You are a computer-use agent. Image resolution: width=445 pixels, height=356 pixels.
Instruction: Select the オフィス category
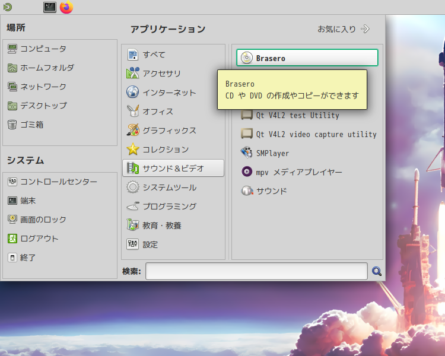[173, 112]
